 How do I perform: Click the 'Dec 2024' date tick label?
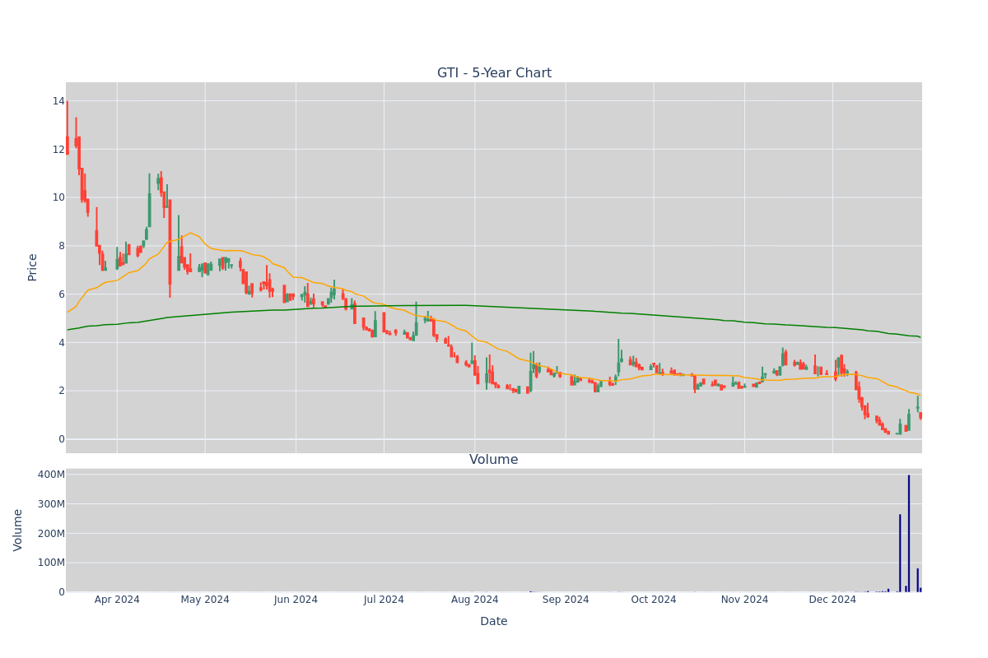click(832, 600)
